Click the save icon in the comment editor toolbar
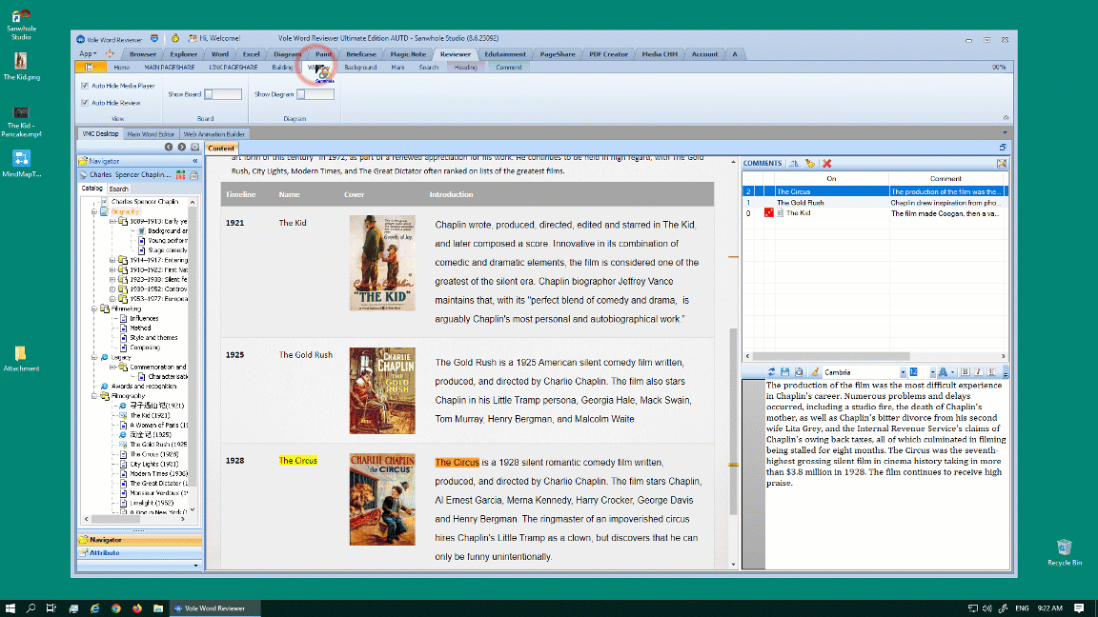Image resolution: width=1098 pixels, height=617 pixels. point(784,371)
